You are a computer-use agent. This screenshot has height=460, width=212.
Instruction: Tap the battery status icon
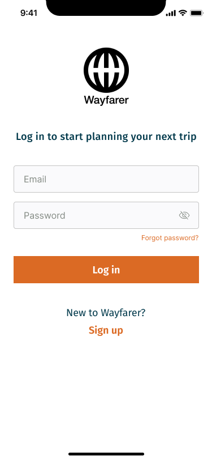click(x=197, y=13)
